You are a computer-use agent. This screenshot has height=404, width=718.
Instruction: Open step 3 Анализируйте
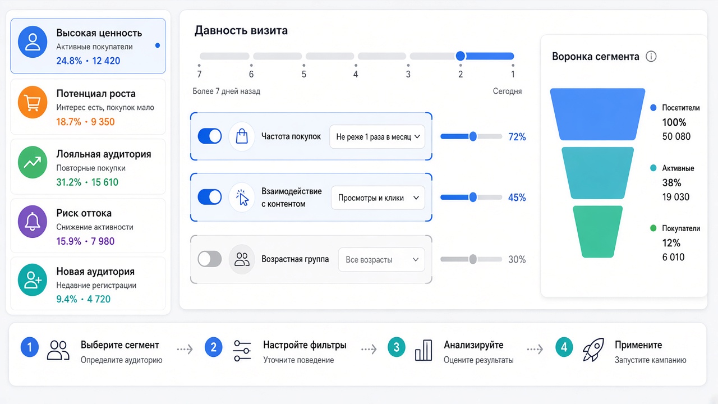[x=451, y=351]
